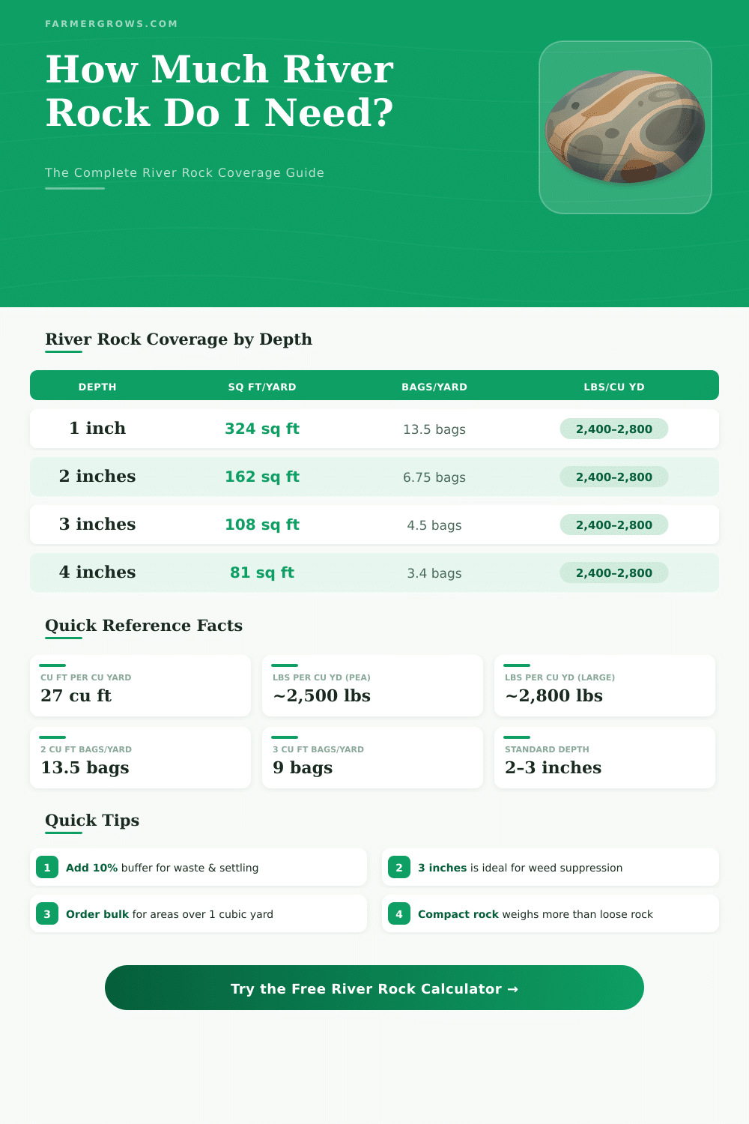Click the green accent bar on Standard Depth card

515,737
